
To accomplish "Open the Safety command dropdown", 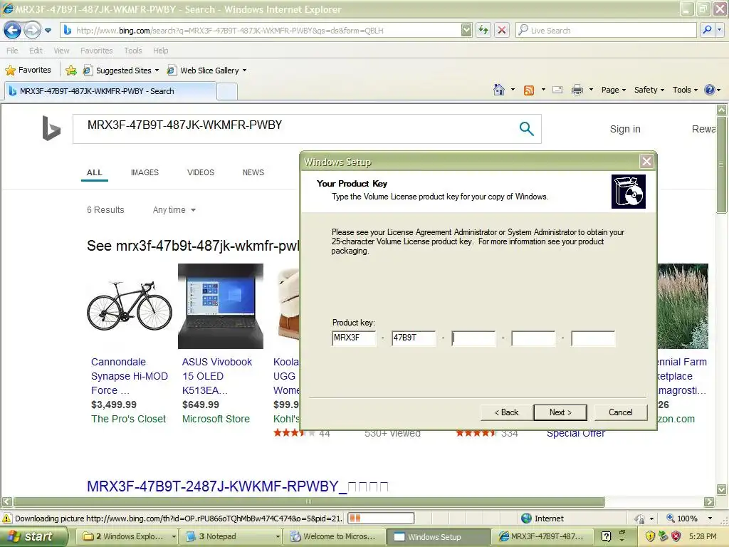I will point(649,90).
